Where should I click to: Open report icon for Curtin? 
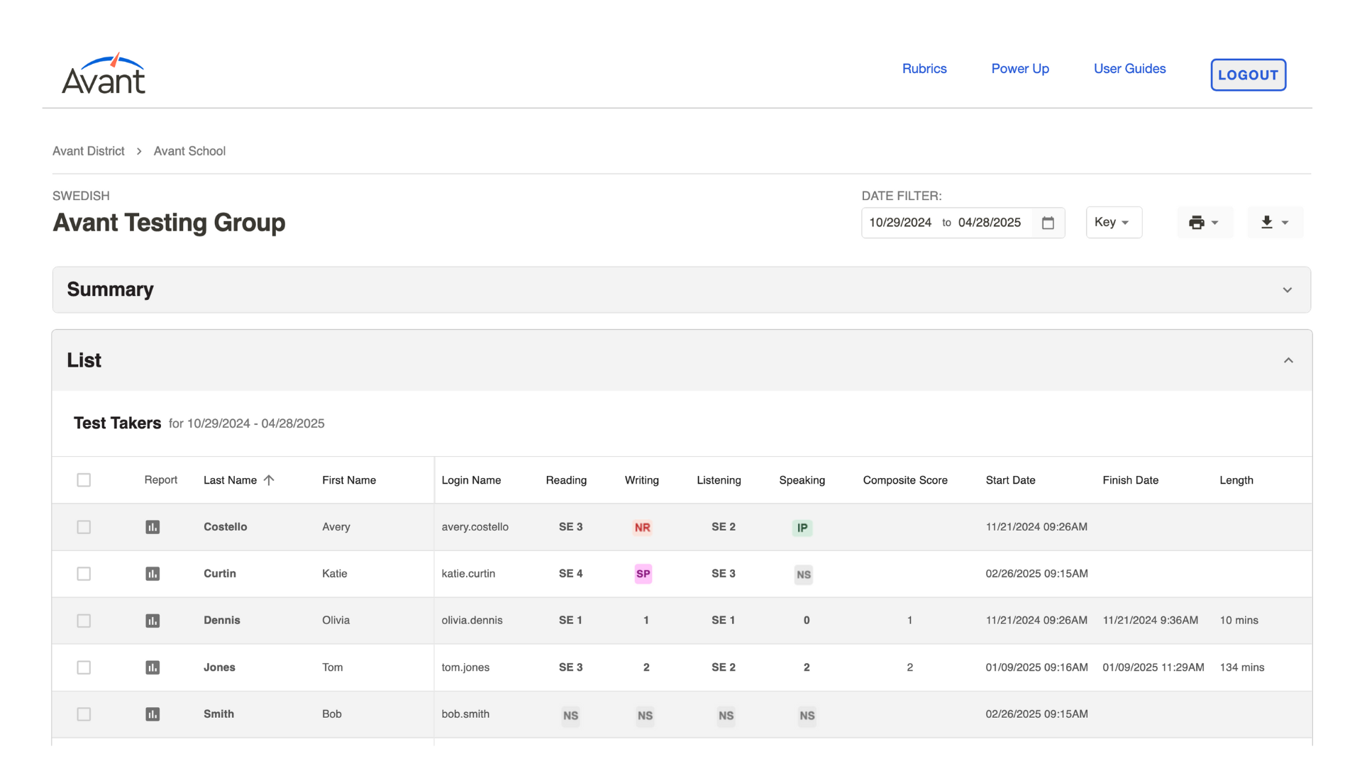coord(153,574)
